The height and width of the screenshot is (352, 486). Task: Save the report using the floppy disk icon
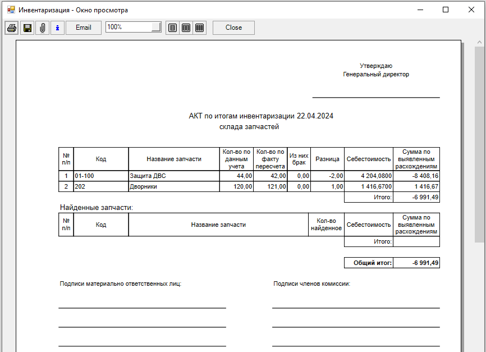pyautogui.click(x=27, y=28)
